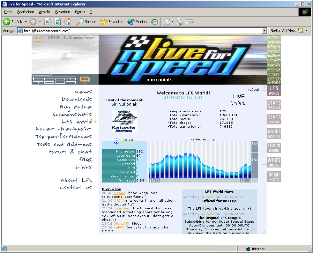This screenshot has height=253, width=313.
Task: Expand the Norton AntiVirus dropdown arrow
Action: (x=306, y=31)
